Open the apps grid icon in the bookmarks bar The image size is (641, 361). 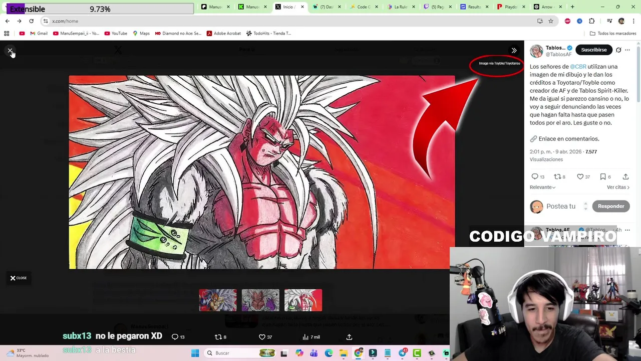pyautogui.click(x=7, y=34)
